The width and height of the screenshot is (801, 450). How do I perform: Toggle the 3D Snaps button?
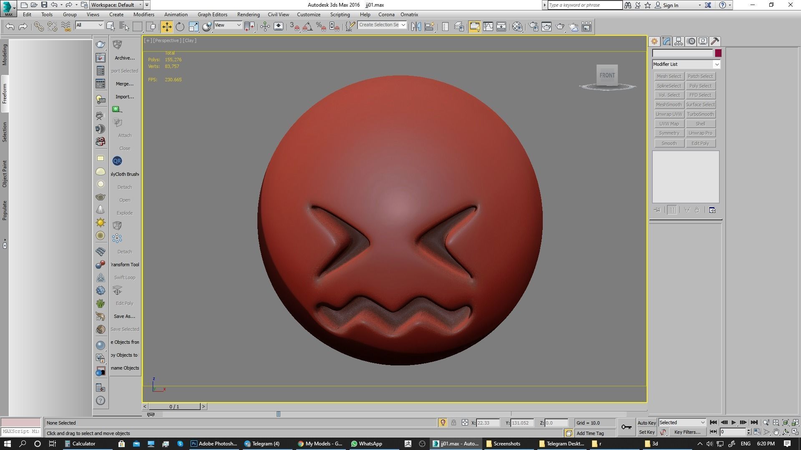pyautogui.click(x=295, y=27)
